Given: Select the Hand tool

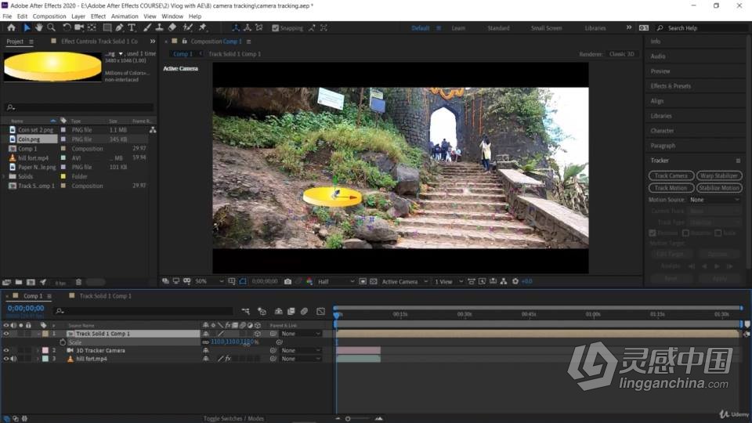Looking at the screenshot, I should (39, 28).
